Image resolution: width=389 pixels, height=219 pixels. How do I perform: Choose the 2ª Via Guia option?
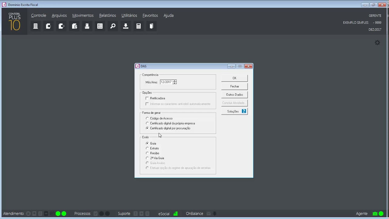[147, 158]
